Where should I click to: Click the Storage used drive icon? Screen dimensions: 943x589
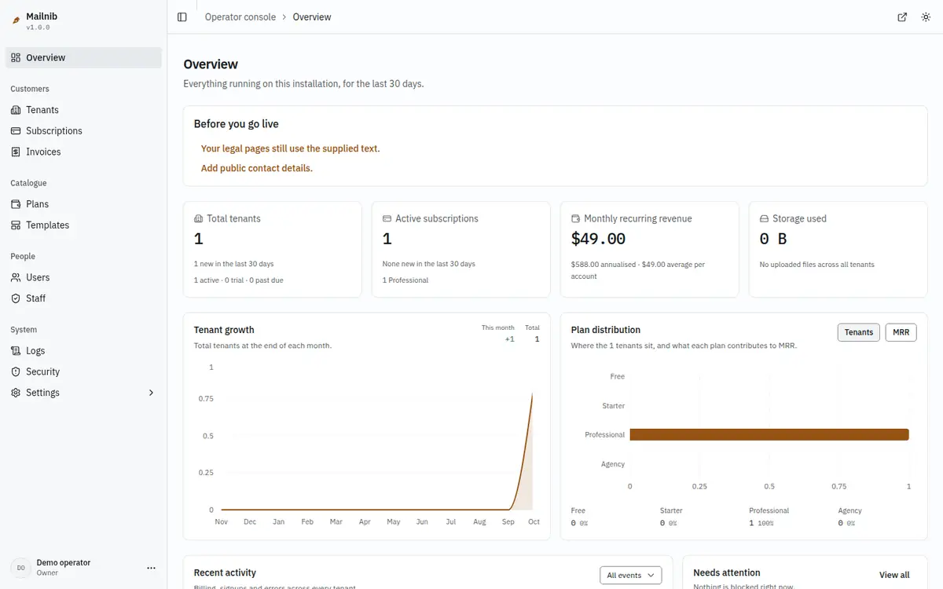click(x=764, y=219)
